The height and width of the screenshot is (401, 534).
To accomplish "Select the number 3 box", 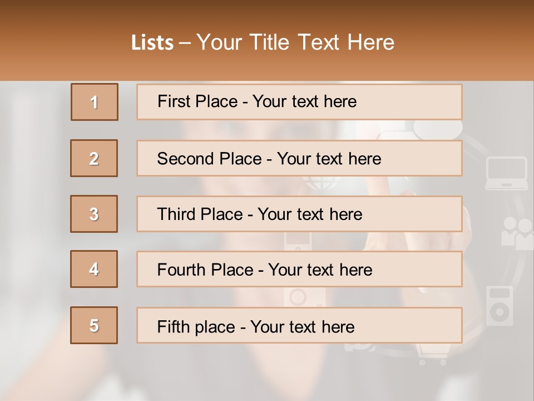I will pos(95,214).
